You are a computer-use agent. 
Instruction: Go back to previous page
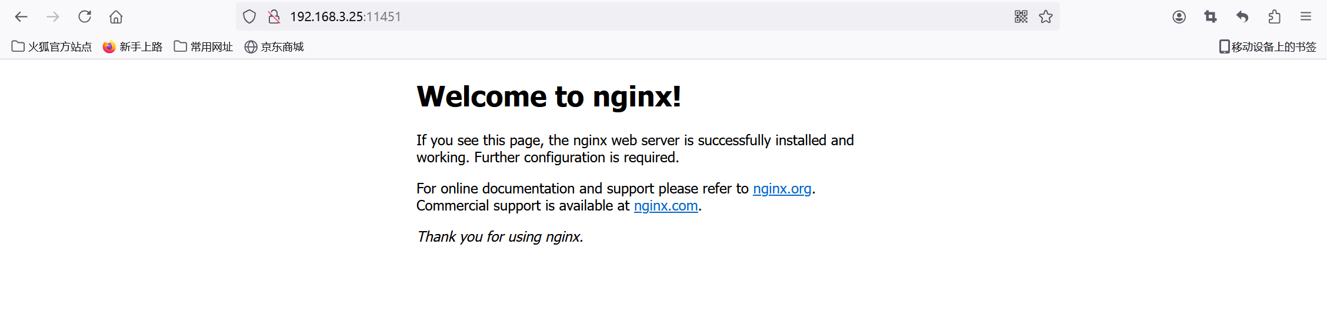[21, 16]
